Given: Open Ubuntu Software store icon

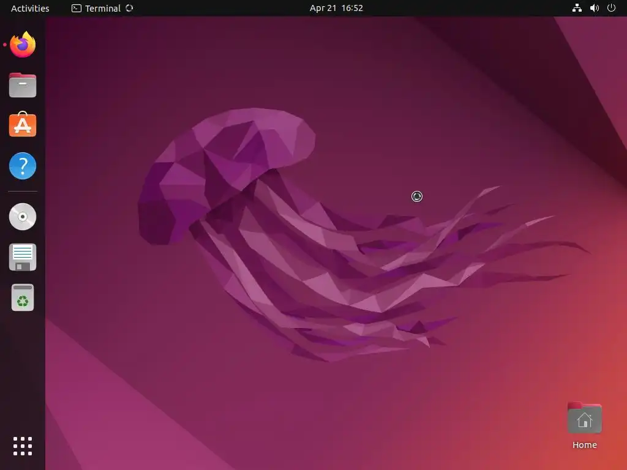Looking at the screenshot, I should pos(23,125).
